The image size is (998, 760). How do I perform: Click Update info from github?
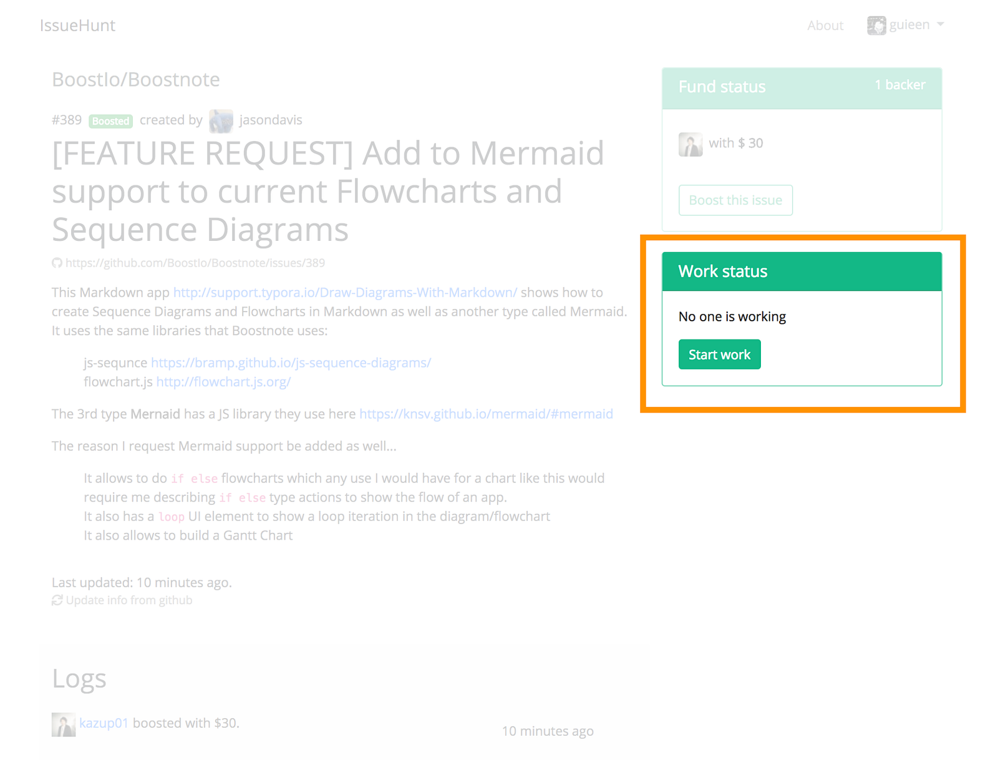(129, 600)
